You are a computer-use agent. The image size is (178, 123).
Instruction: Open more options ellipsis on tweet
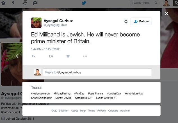pyautogui.click(x=85, y=56)
